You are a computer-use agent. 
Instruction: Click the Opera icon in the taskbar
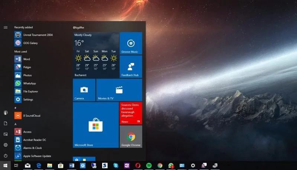click(138, 166)
